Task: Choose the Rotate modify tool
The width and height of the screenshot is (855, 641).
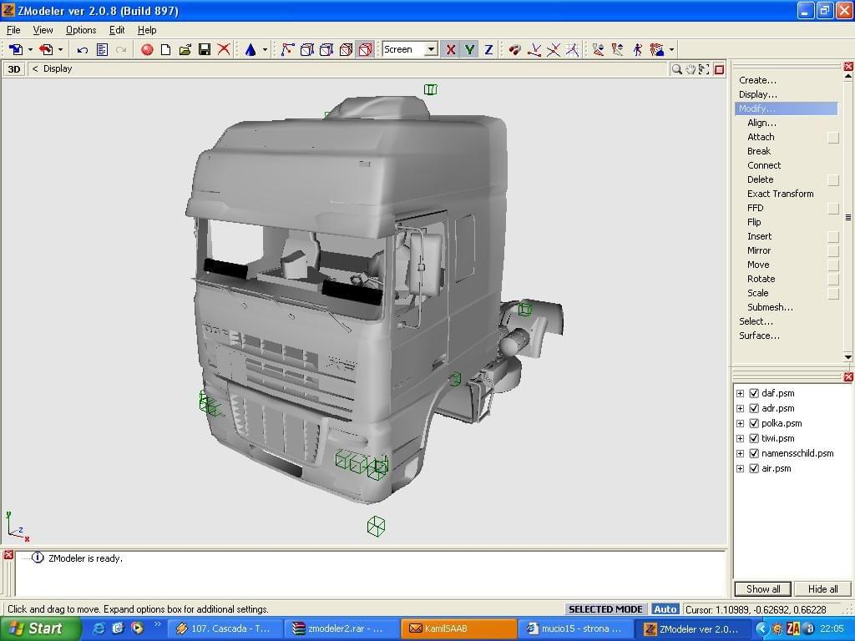Action: coord(761,279)
